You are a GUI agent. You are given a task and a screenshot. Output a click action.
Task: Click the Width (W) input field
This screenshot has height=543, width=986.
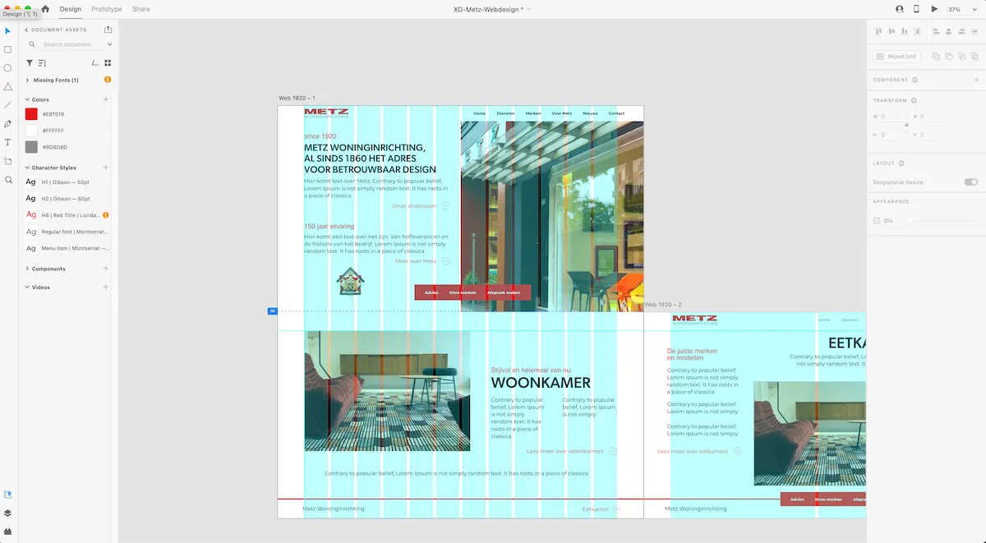coord(892,117)
